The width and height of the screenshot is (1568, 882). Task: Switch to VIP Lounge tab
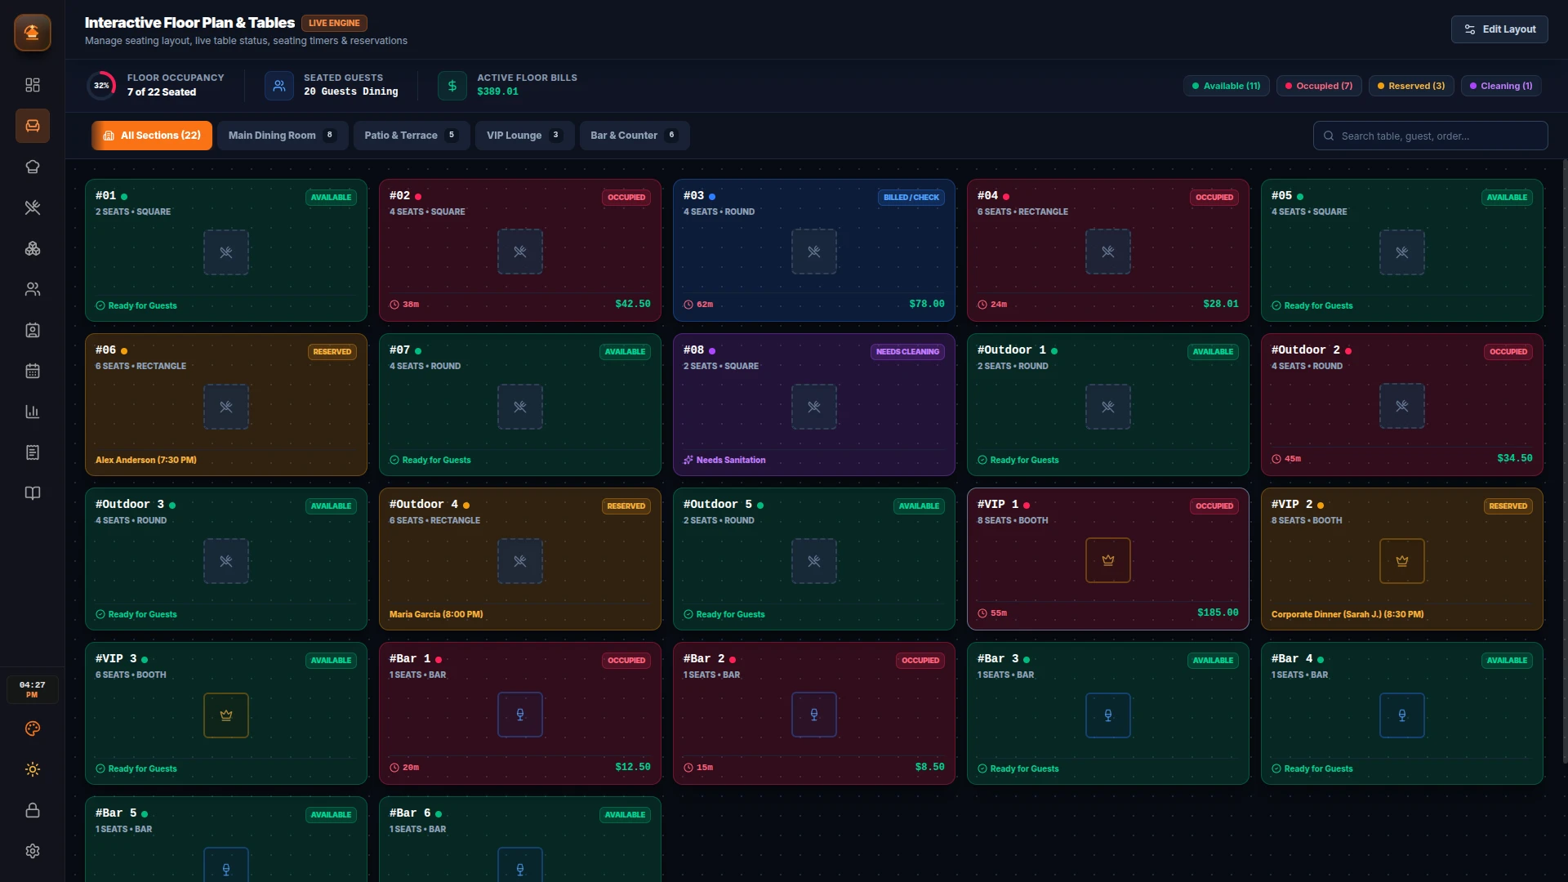(x=525, y=136)
